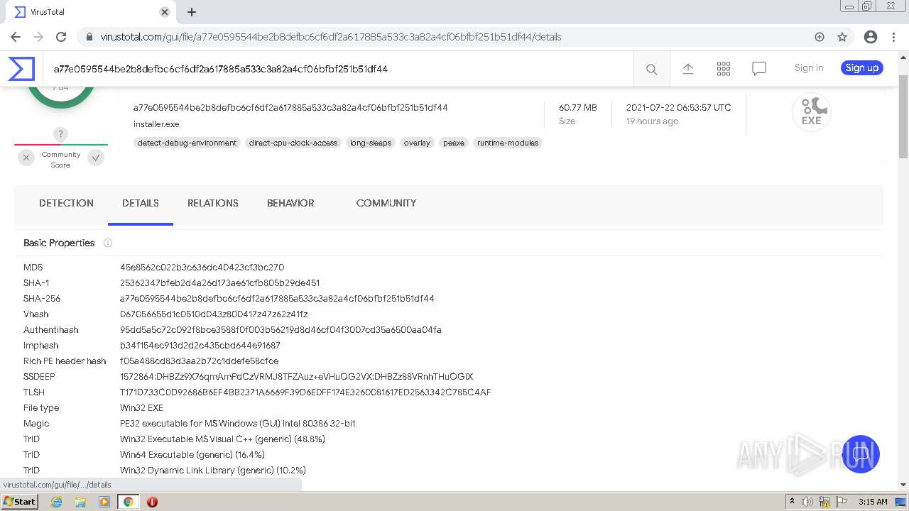Click the red antivirus taskbar icon

click(x=152, y=502)
